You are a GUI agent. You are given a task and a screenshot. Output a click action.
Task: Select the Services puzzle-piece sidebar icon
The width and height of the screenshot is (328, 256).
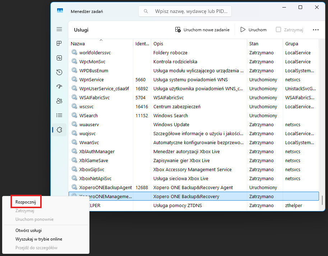[x=59, y=130]
